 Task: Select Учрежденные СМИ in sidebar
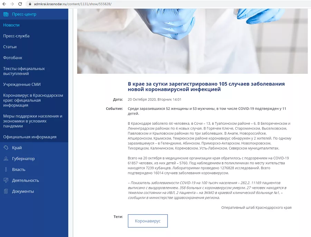(22, 84)
